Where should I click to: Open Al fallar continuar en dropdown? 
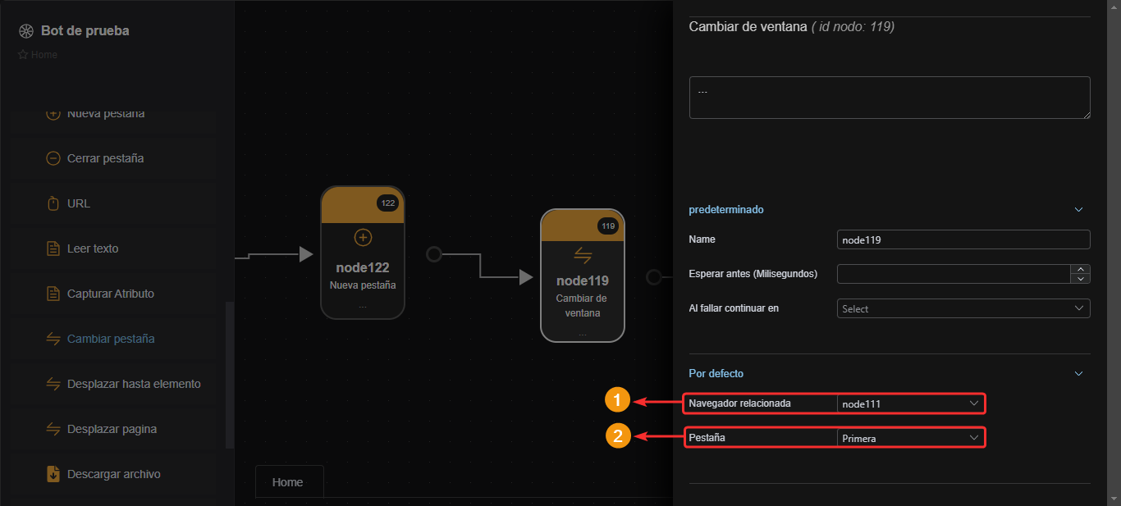pos(963,308)
